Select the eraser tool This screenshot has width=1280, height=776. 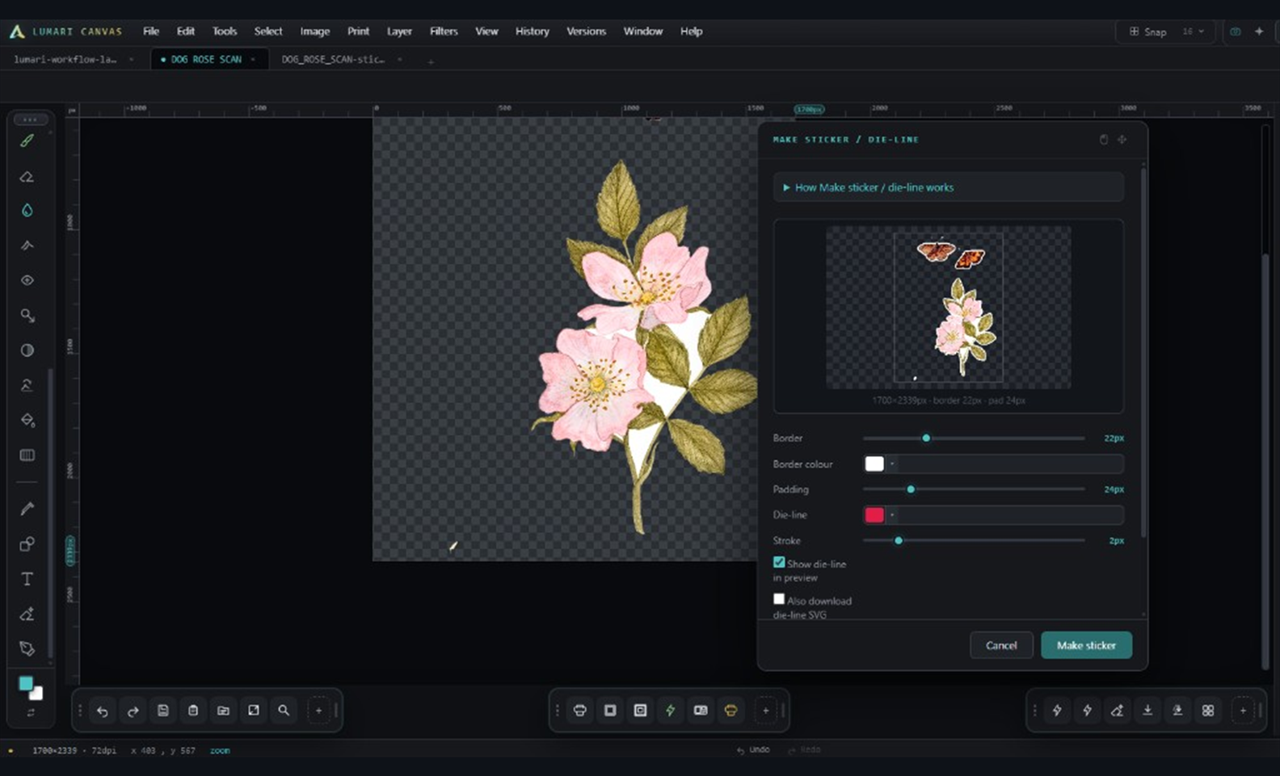coord(27,176)
